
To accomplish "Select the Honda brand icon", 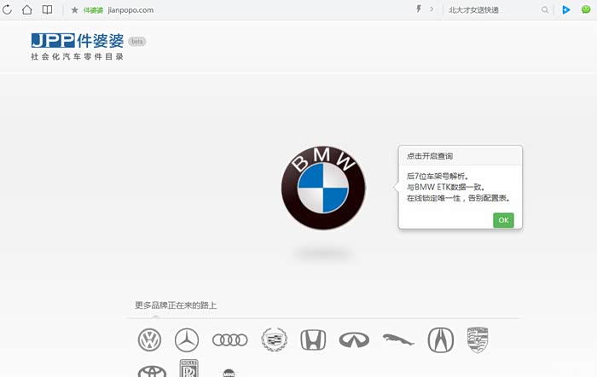I will point(313,339).
